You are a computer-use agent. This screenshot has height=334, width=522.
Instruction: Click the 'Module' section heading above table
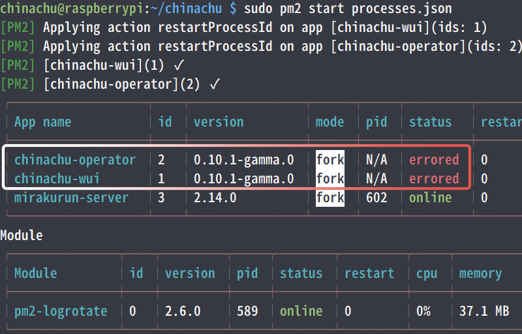tap(22, 235)
